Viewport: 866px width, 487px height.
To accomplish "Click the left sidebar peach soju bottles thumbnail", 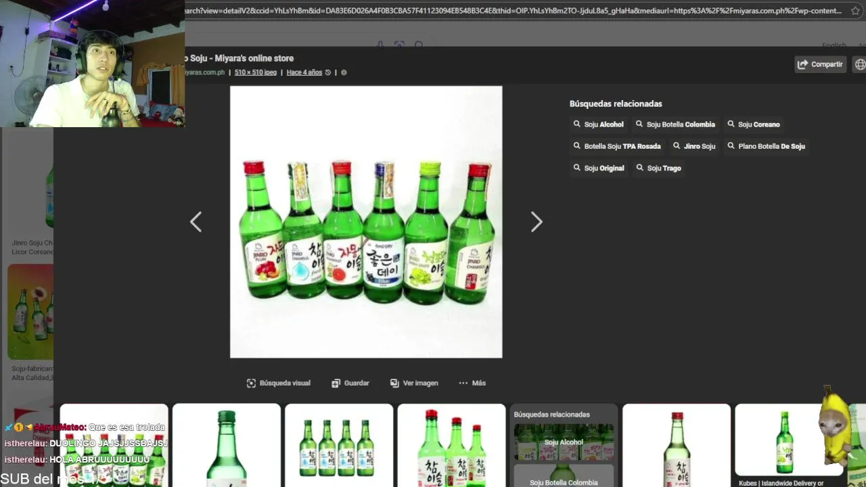I will [30, 311].
